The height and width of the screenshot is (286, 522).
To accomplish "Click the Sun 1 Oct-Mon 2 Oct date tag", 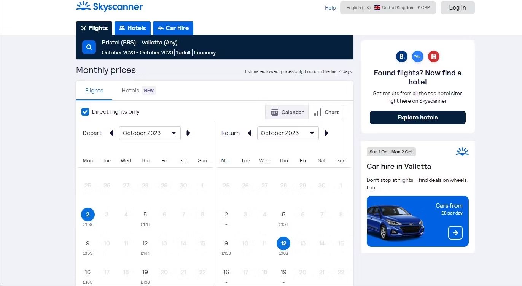I will (391, 152).
